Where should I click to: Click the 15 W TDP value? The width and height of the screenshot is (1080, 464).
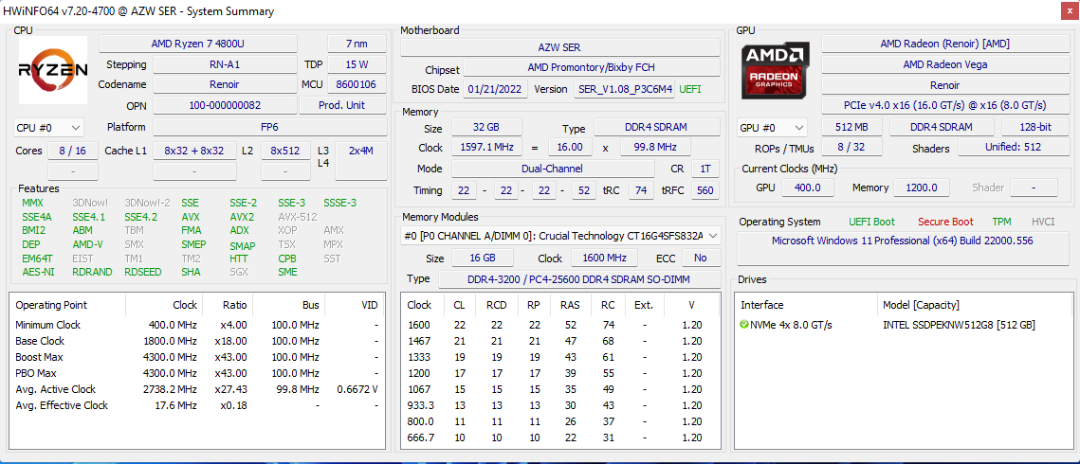[x=357, y=64]
